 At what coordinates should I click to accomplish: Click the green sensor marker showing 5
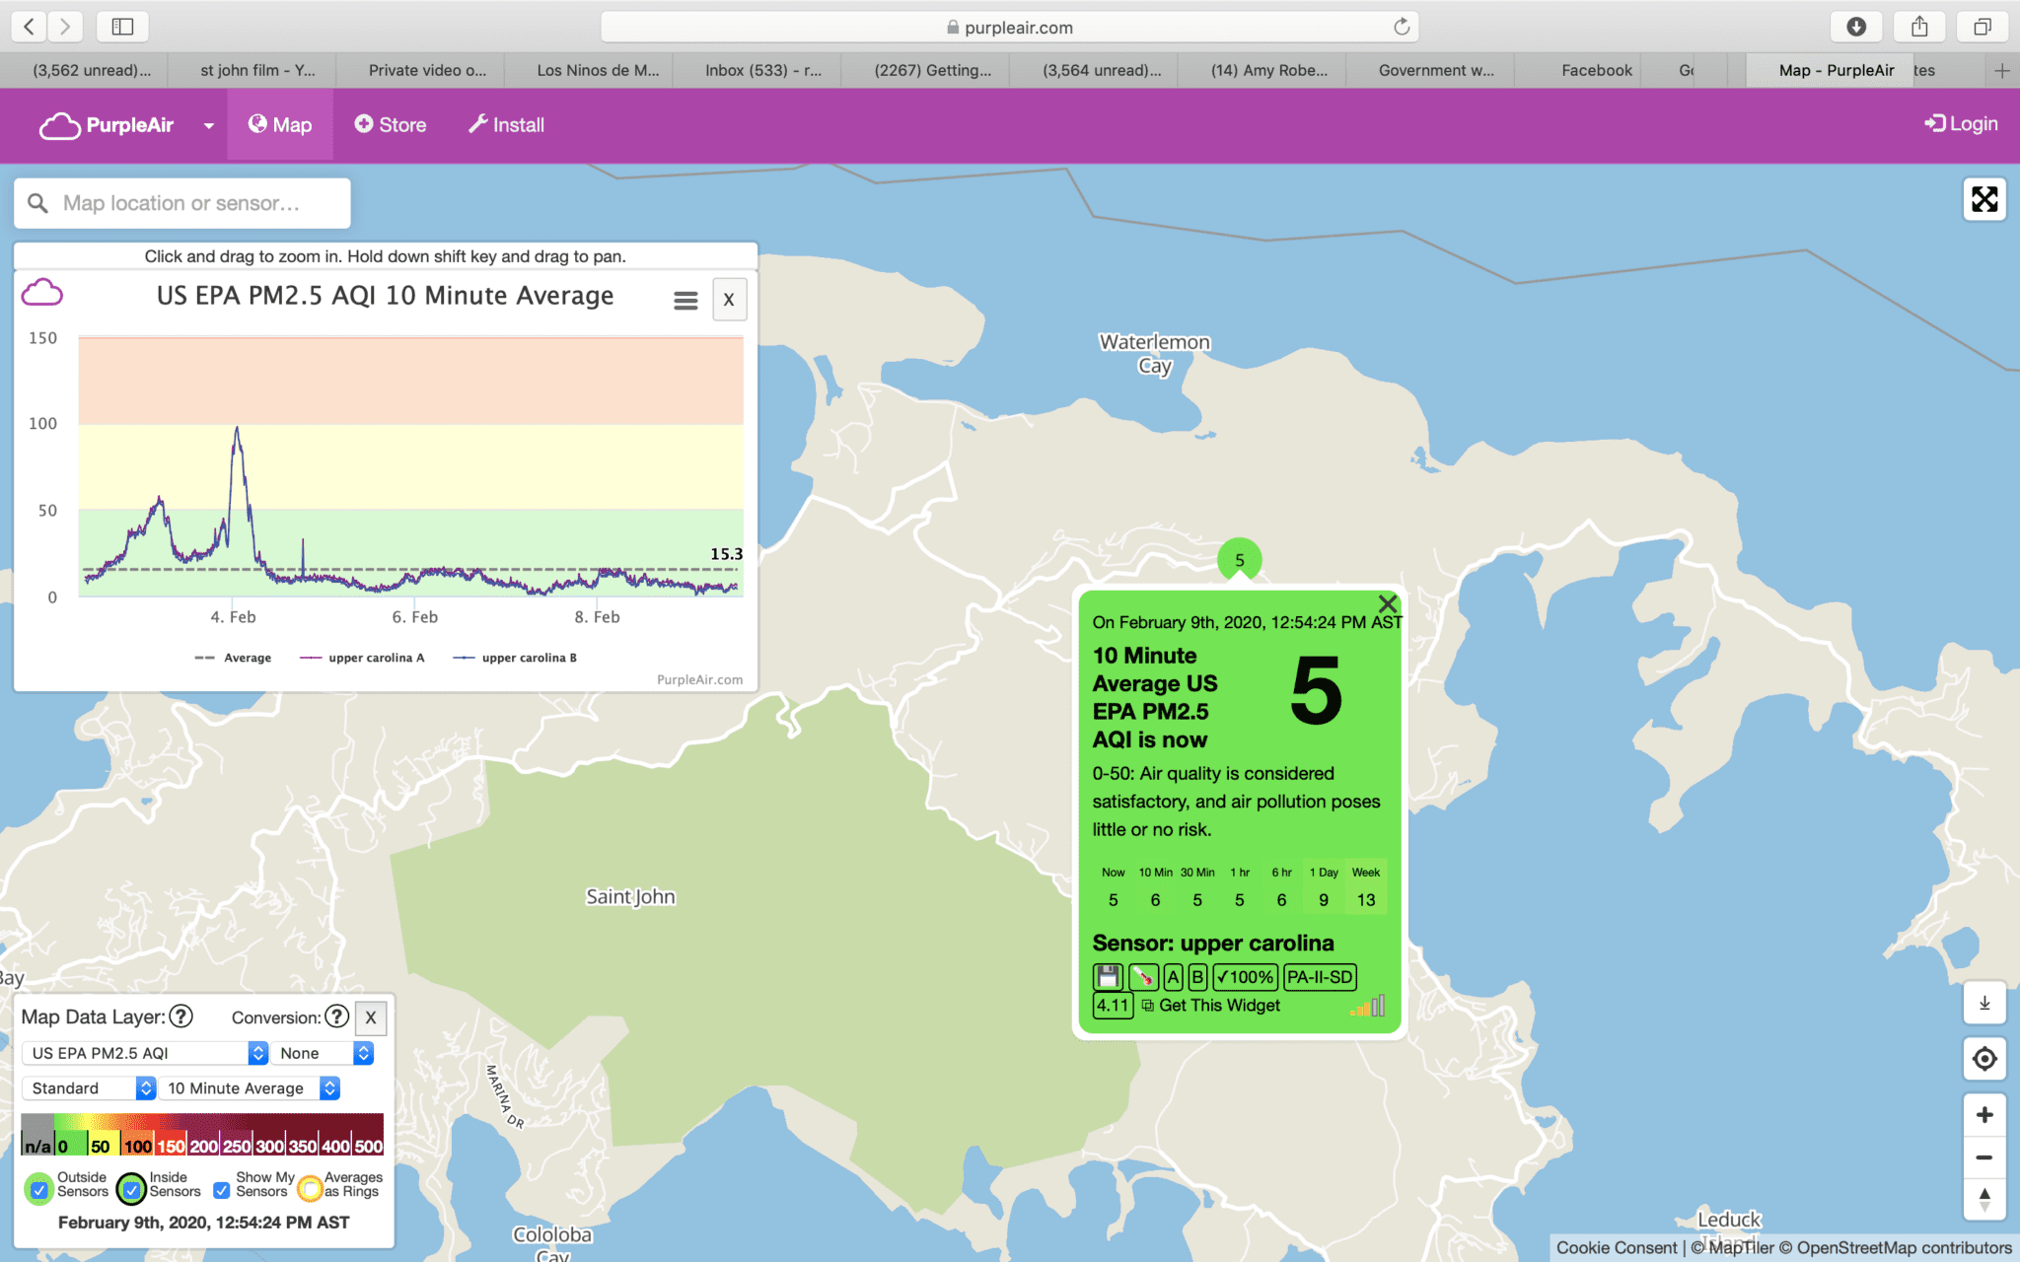[1240, 560]
